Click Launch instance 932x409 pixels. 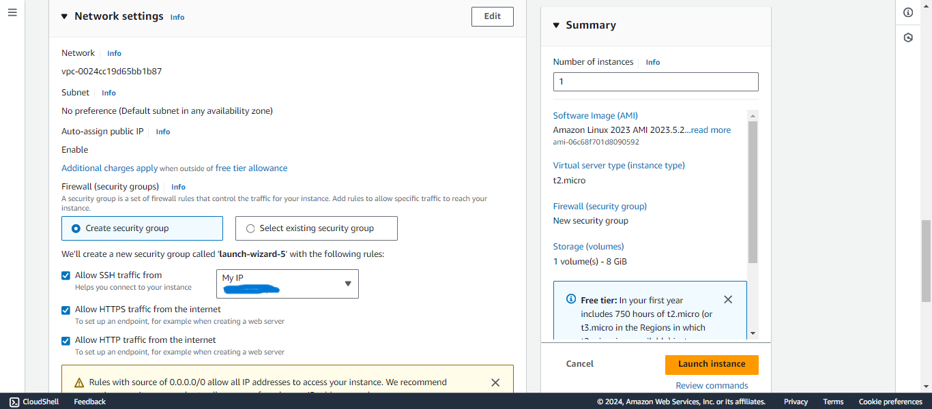click(x=712, y=365)
